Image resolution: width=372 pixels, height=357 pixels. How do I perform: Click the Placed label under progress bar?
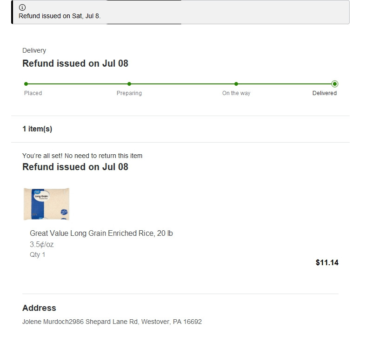tap(33, 93)
